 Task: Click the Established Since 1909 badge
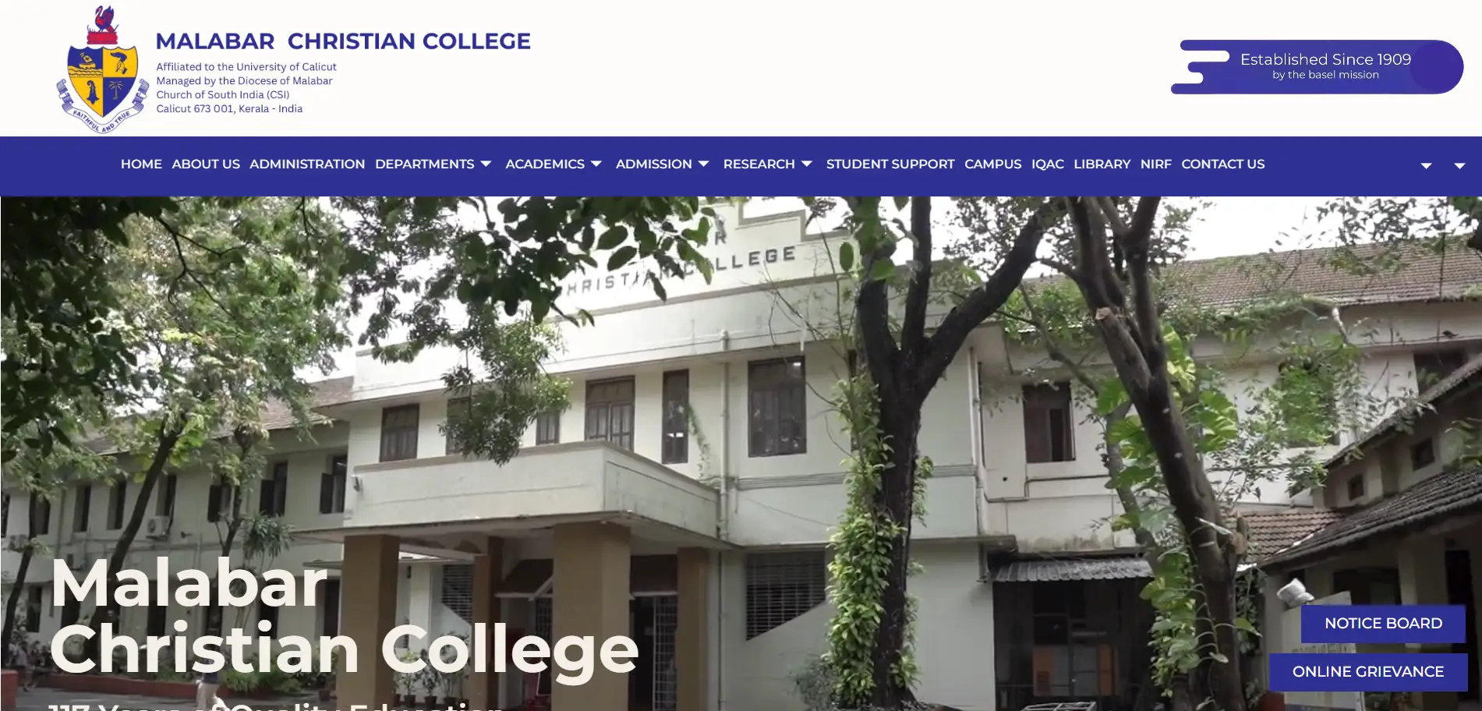pyautogui.click(x=1317, y=67)
